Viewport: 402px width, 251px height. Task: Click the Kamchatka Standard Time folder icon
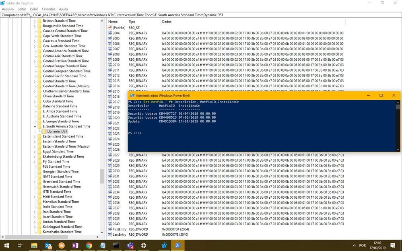click(39, 232)
